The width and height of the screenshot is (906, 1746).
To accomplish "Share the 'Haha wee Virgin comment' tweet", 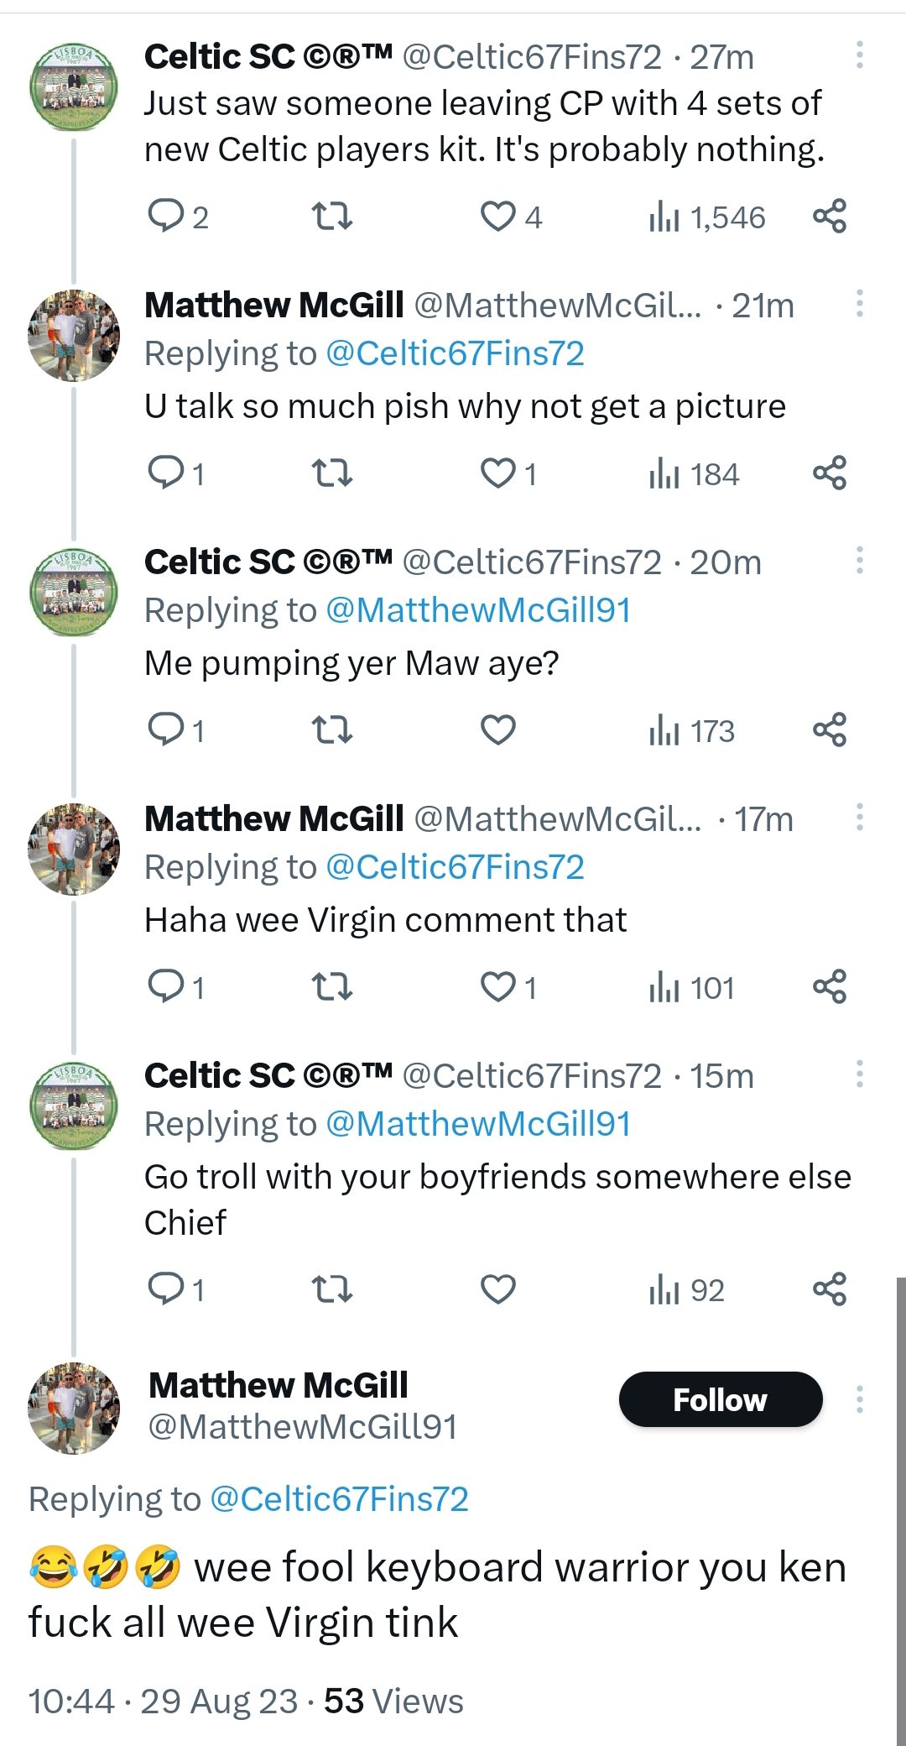I will click(x=829, y=987).
